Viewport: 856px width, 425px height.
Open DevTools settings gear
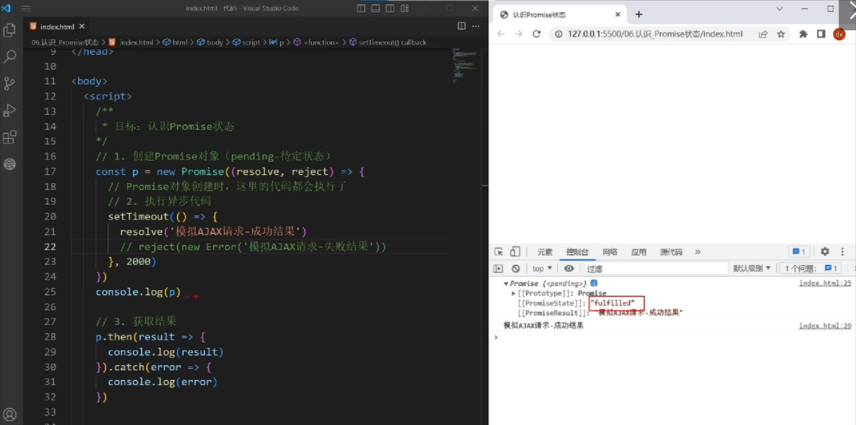(x=825, y=251)
